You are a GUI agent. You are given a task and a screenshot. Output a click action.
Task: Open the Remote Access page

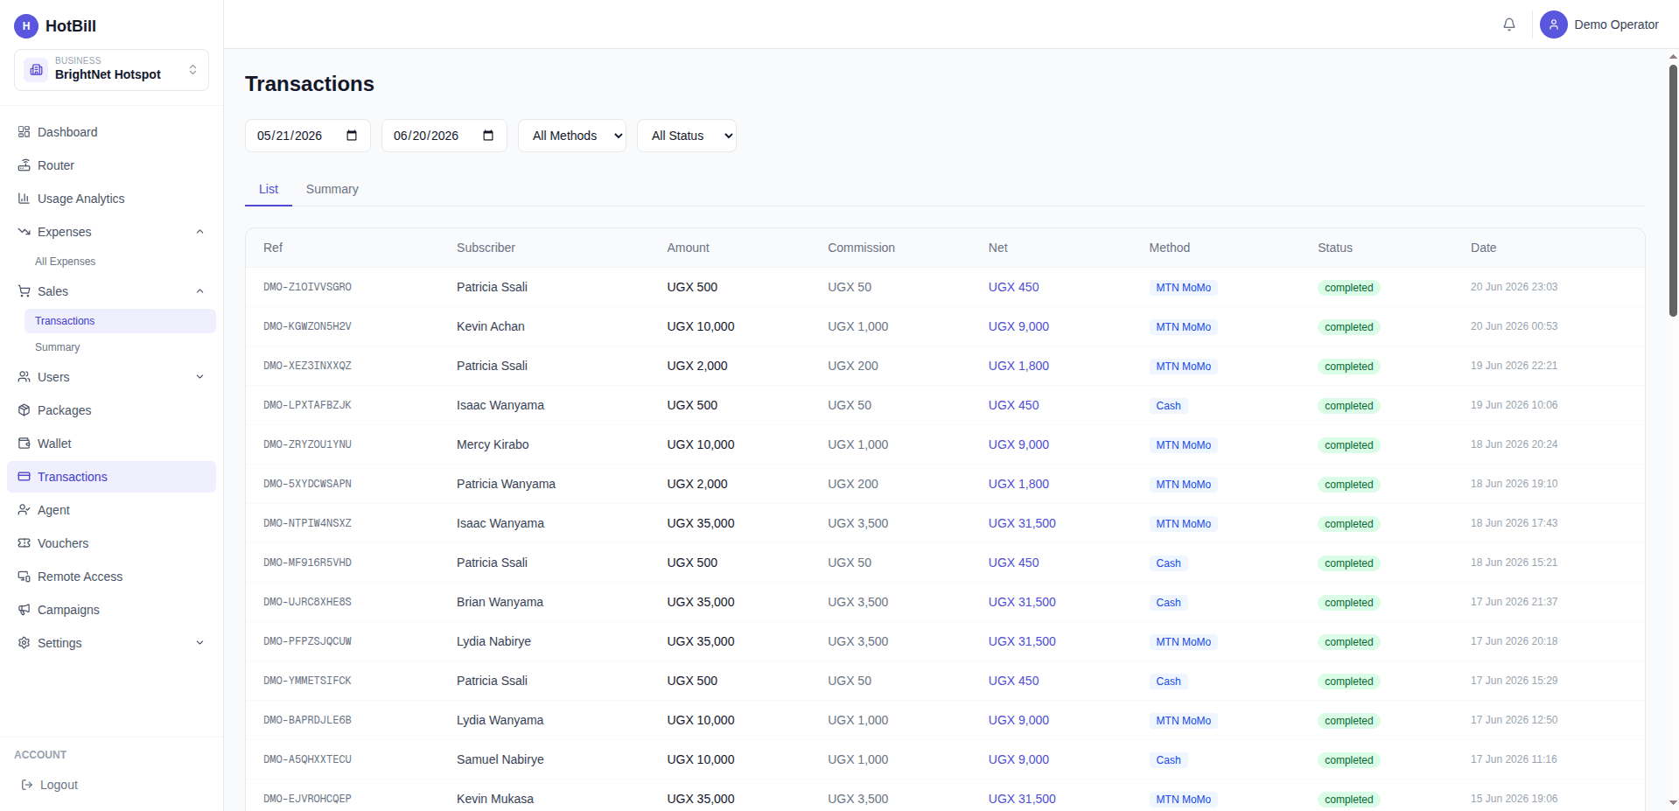111,577
